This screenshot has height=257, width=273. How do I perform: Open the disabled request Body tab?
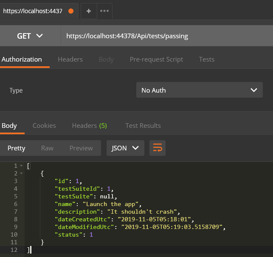106,59
